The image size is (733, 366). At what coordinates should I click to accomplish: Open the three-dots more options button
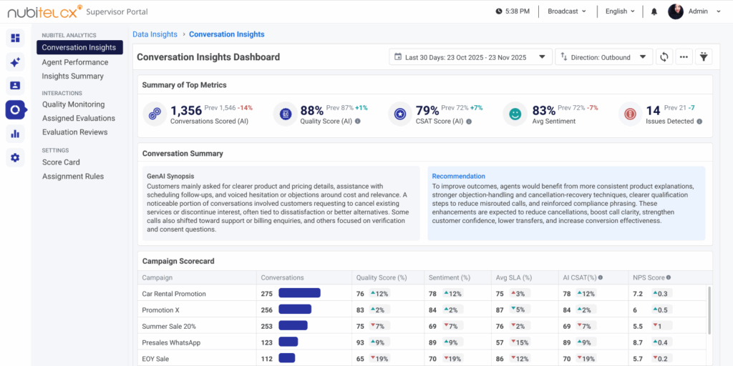tap(684, 57)
